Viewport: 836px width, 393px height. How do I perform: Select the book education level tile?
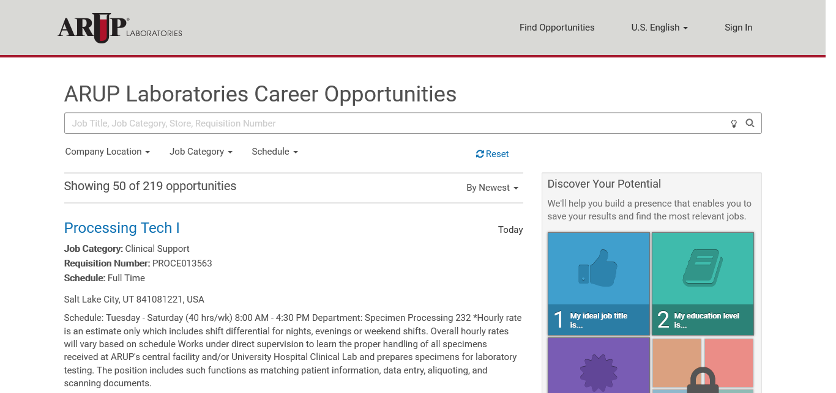[703, 269]
